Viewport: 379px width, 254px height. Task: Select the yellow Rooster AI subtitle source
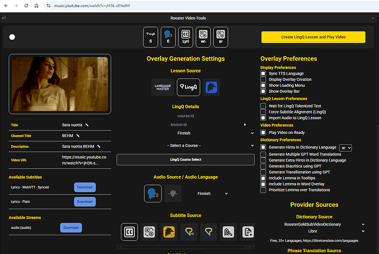pyautogui.click(x=169, y=232)
